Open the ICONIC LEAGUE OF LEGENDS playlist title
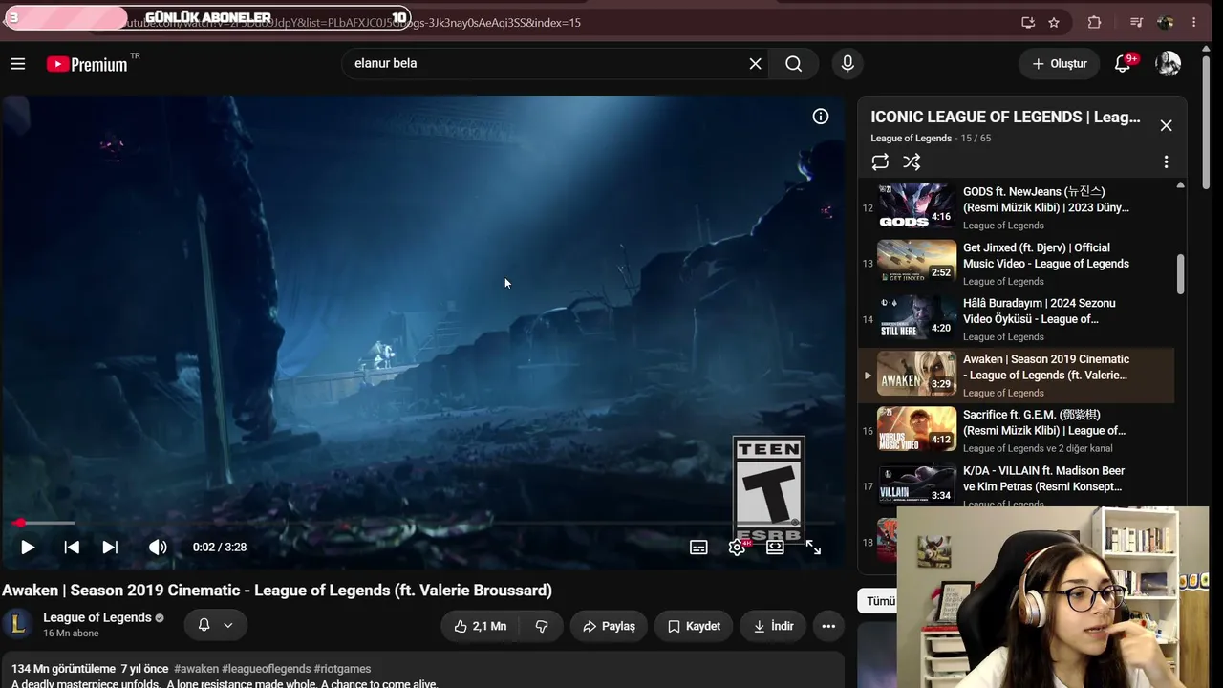This screenshot has height=688, width=1223. coord(1005,118)
